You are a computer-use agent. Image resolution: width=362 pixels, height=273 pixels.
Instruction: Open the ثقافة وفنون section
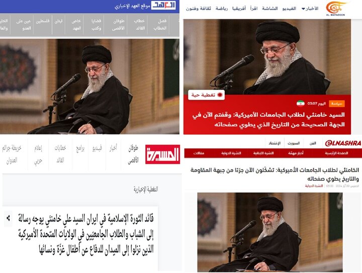pos(199,9)
